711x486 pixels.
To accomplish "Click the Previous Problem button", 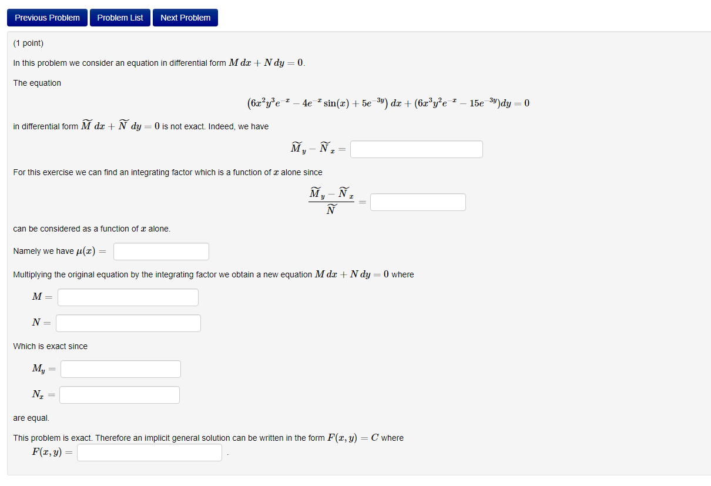I will pyautogui.click(x=47, y=18).
